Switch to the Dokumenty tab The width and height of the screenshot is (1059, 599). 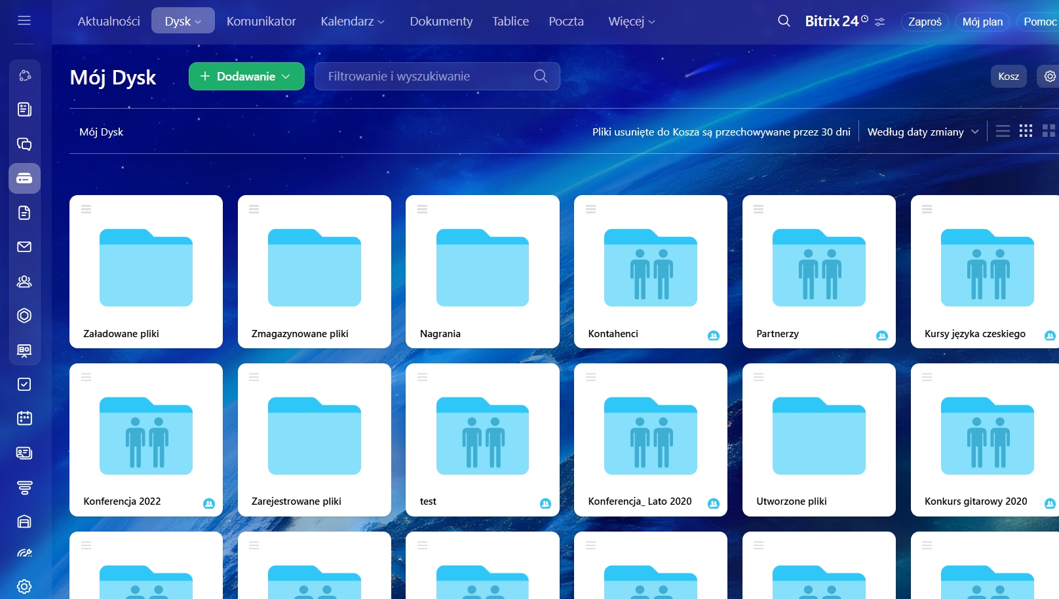coord(441,22)
